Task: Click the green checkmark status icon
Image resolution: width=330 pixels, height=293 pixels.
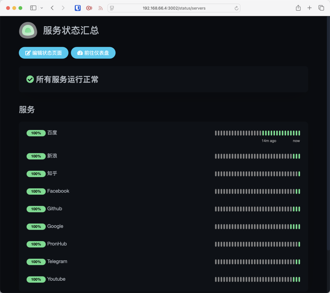Action: point(30,79)
